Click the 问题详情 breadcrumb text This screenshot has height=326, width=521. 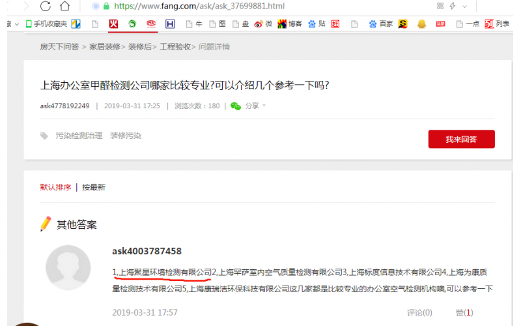coord(214,47)
